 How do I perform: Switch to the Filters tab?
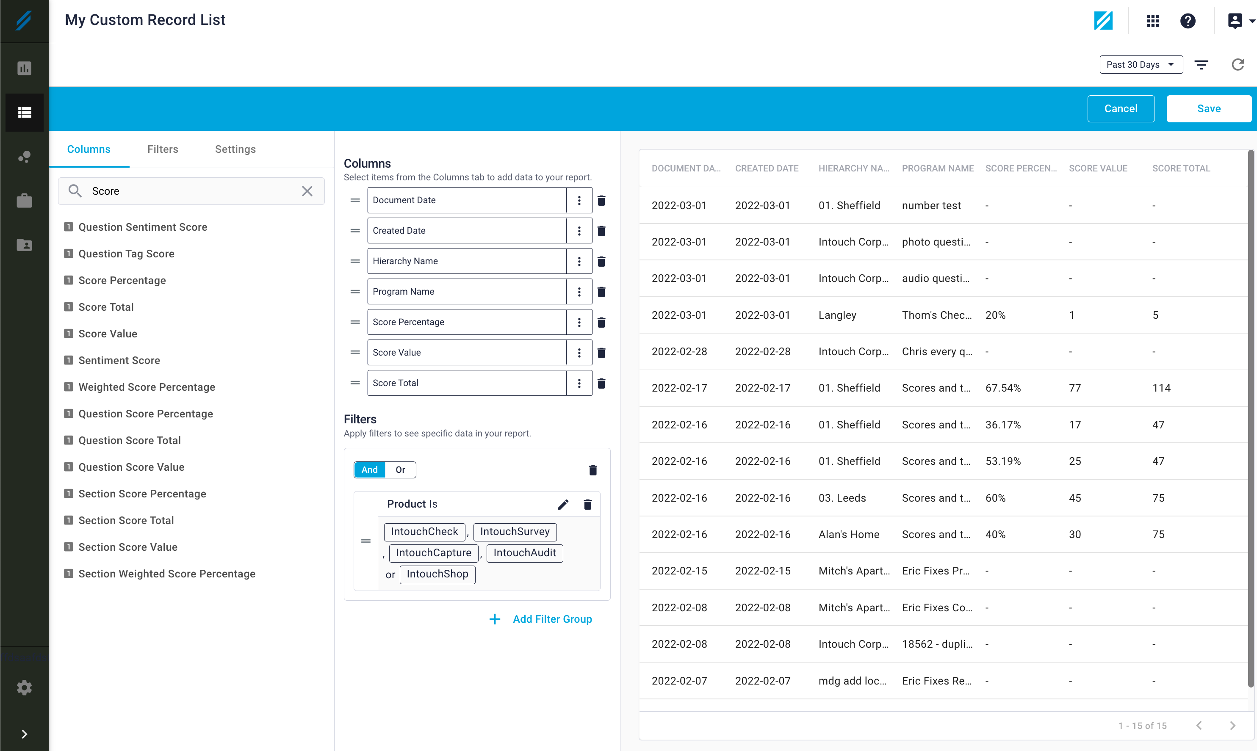(163, 149)
